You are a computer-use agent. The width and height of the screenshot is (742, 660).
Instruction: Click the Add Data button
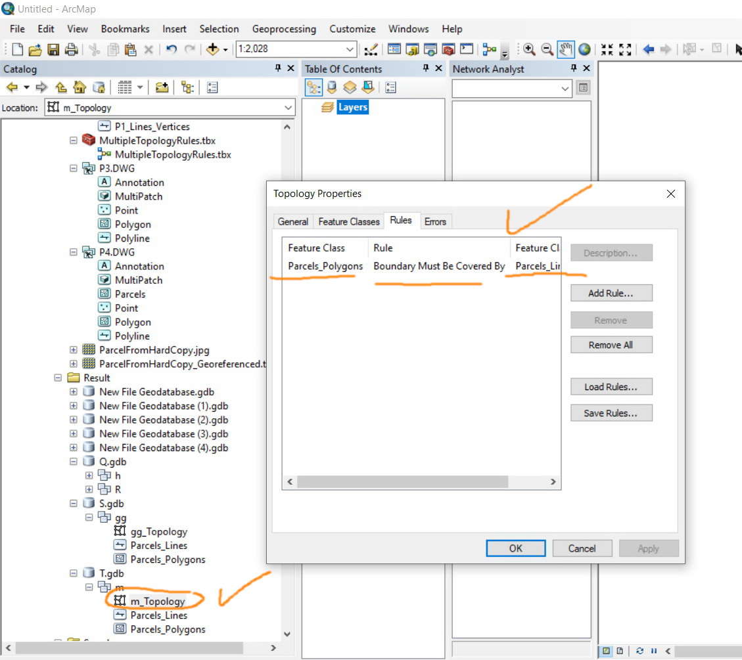click(212, 49)
